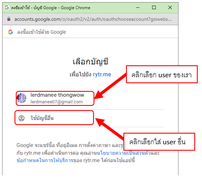The width and height of the screenshot is (202, 178).
Task: Close the Google sign-in popup window
Action: tap(170, 7)
